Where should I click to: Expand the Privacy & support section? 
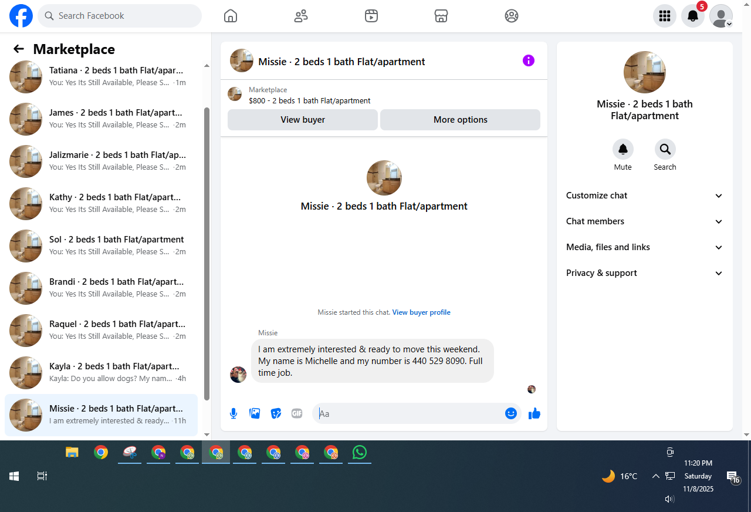tap(645, 273)
